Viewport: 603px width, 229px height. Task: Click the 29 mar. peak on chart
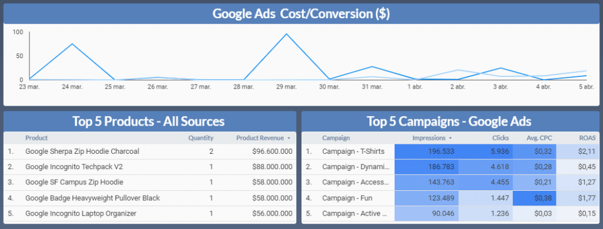pos(286,33)
